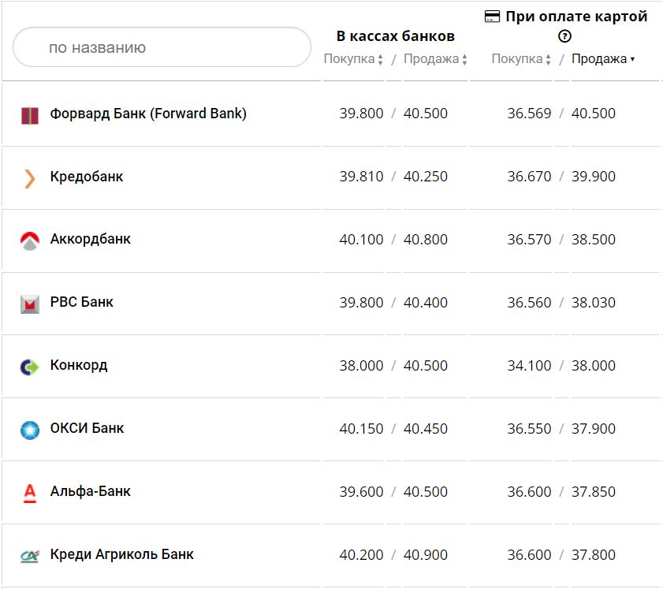Click the ОКСИ Банк blue logo

(x=29, y=430)
